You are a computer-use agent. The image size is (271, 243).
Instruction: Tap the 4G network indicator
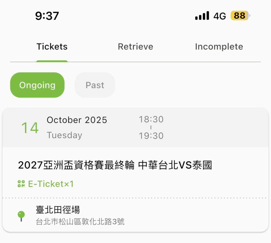click(220, 16)
